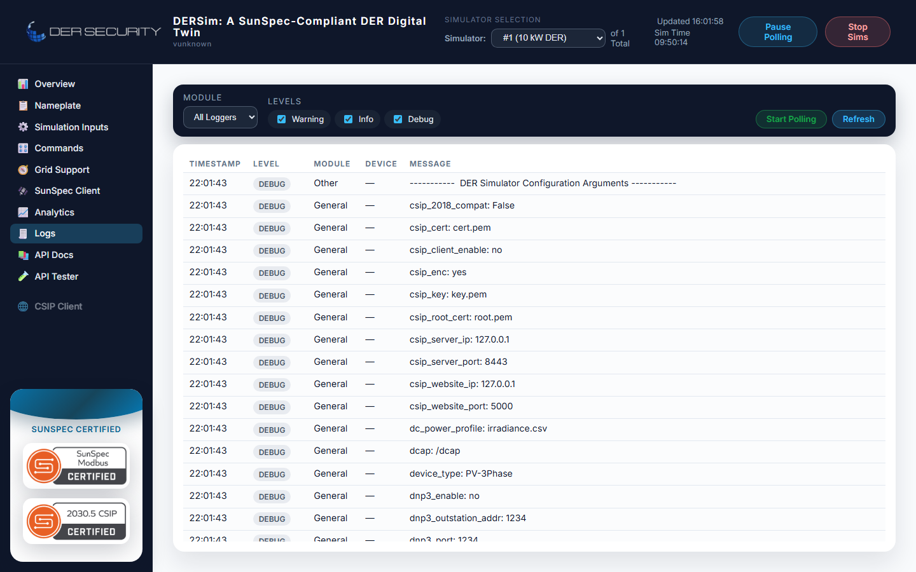The width and height of the screenshot is (916, 572).
Task: Click the DERSim digital twin title
Action: (x=300, y=27)
